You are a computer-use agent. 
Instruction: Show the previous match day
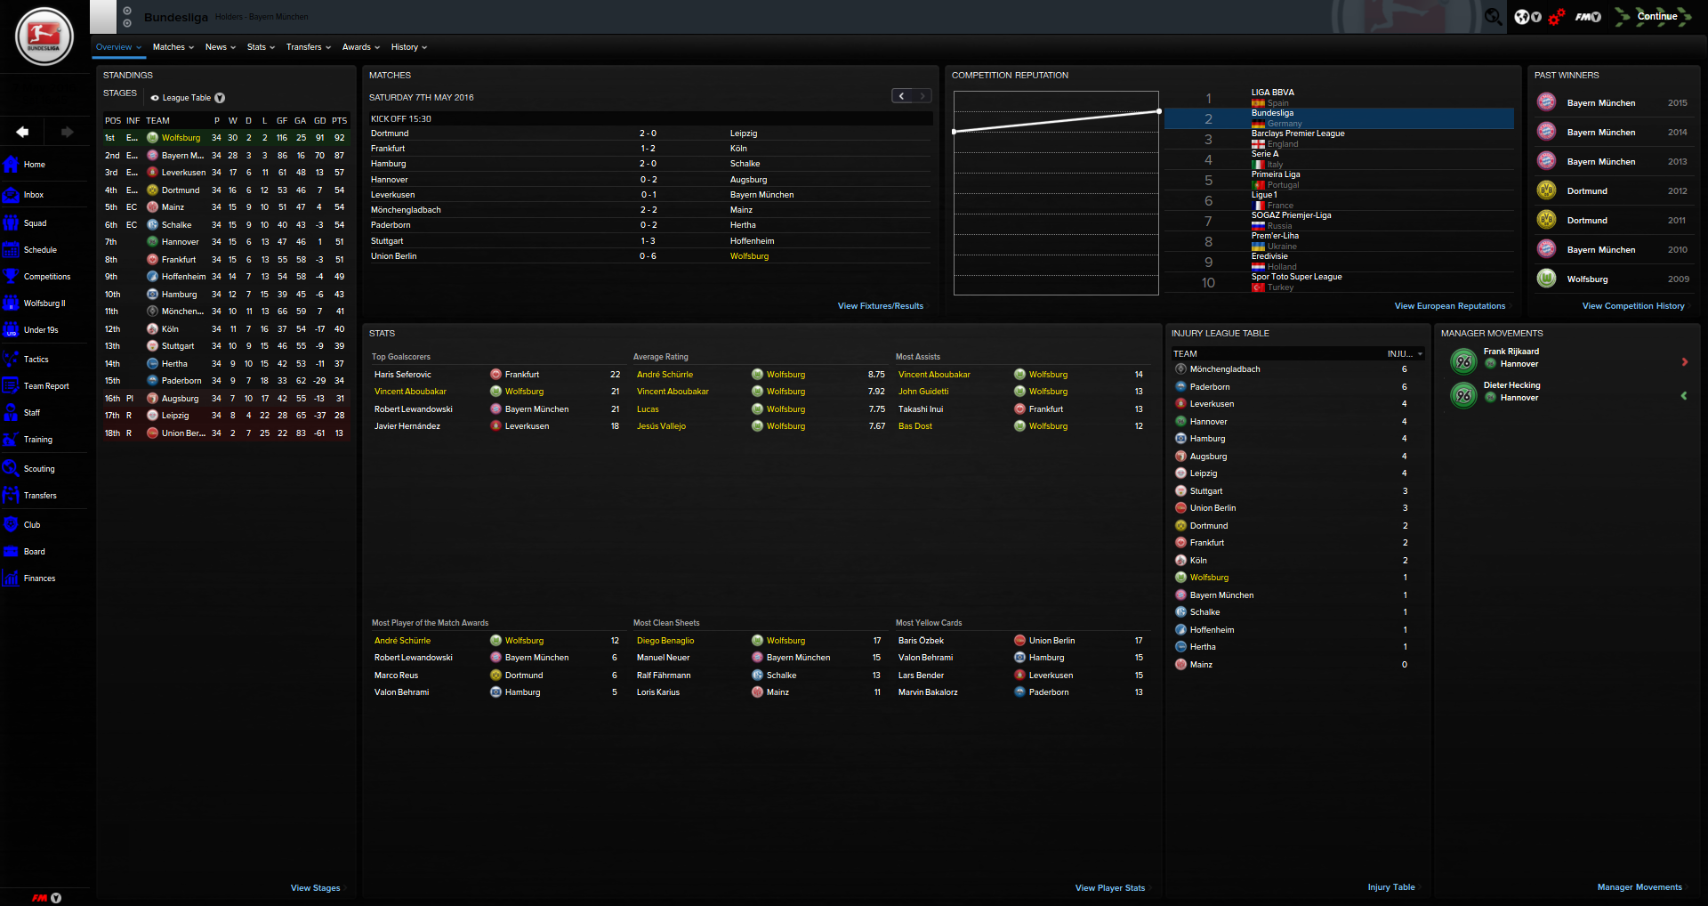point(902,96)
